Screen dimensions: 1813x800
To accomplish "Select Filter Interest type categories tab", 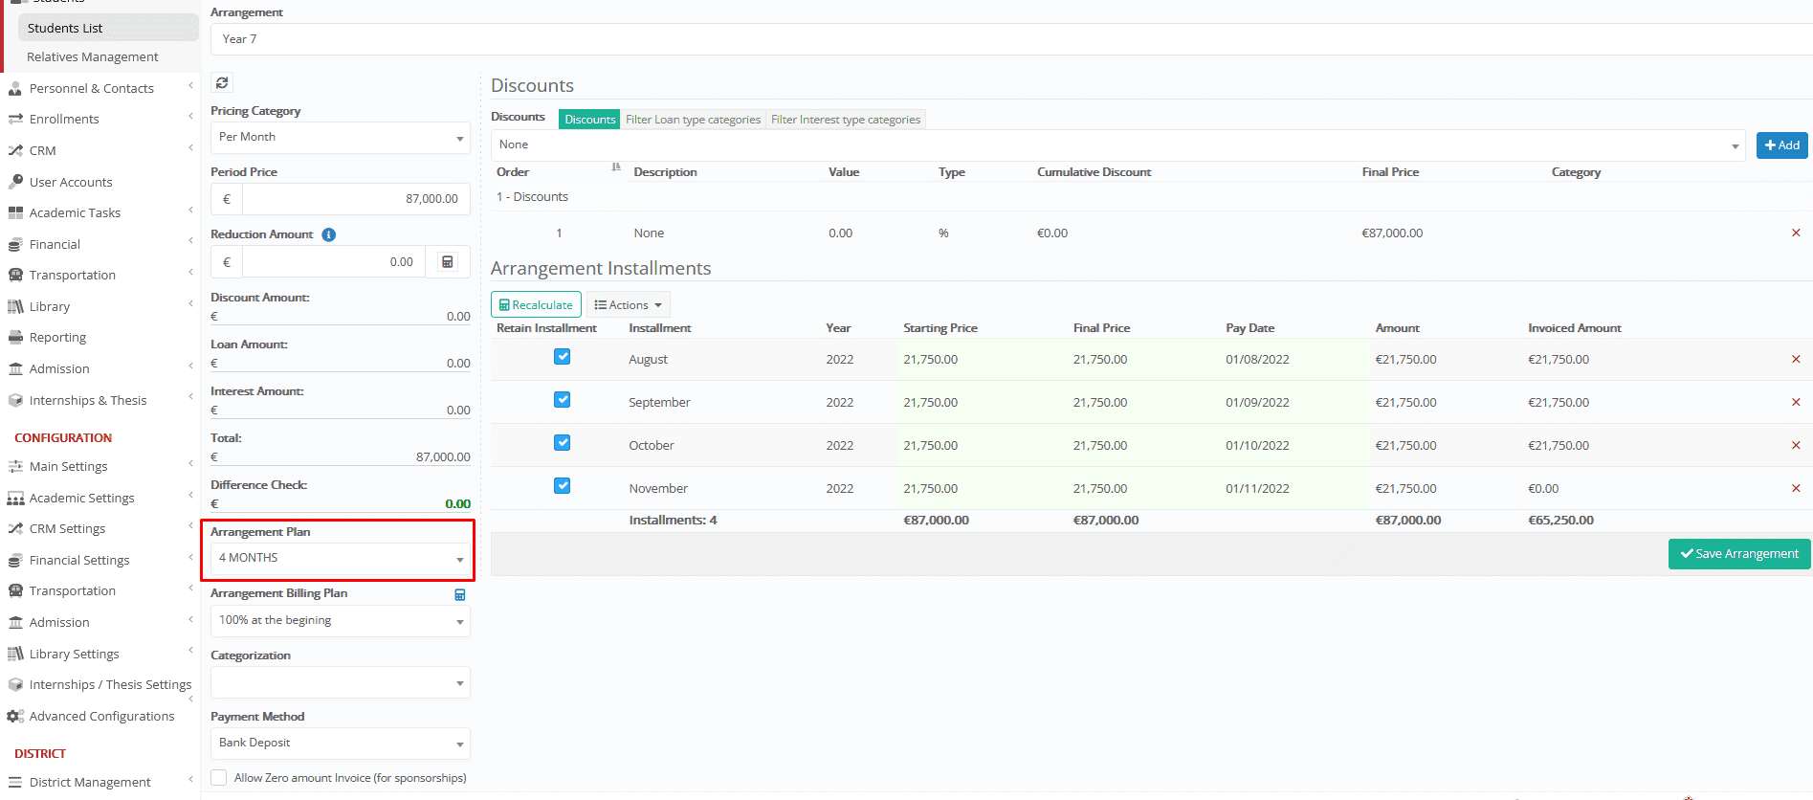I will (x=846, y=120).
